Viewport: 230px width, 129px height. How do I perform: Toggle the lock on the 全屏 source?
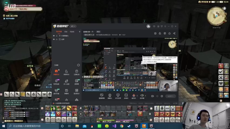coord(57,39)
